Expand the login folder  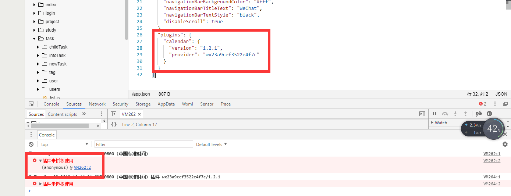click(35, 13)
